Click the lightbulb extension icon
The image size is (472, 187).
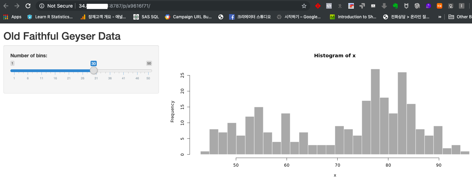click(x=451, y=6)
